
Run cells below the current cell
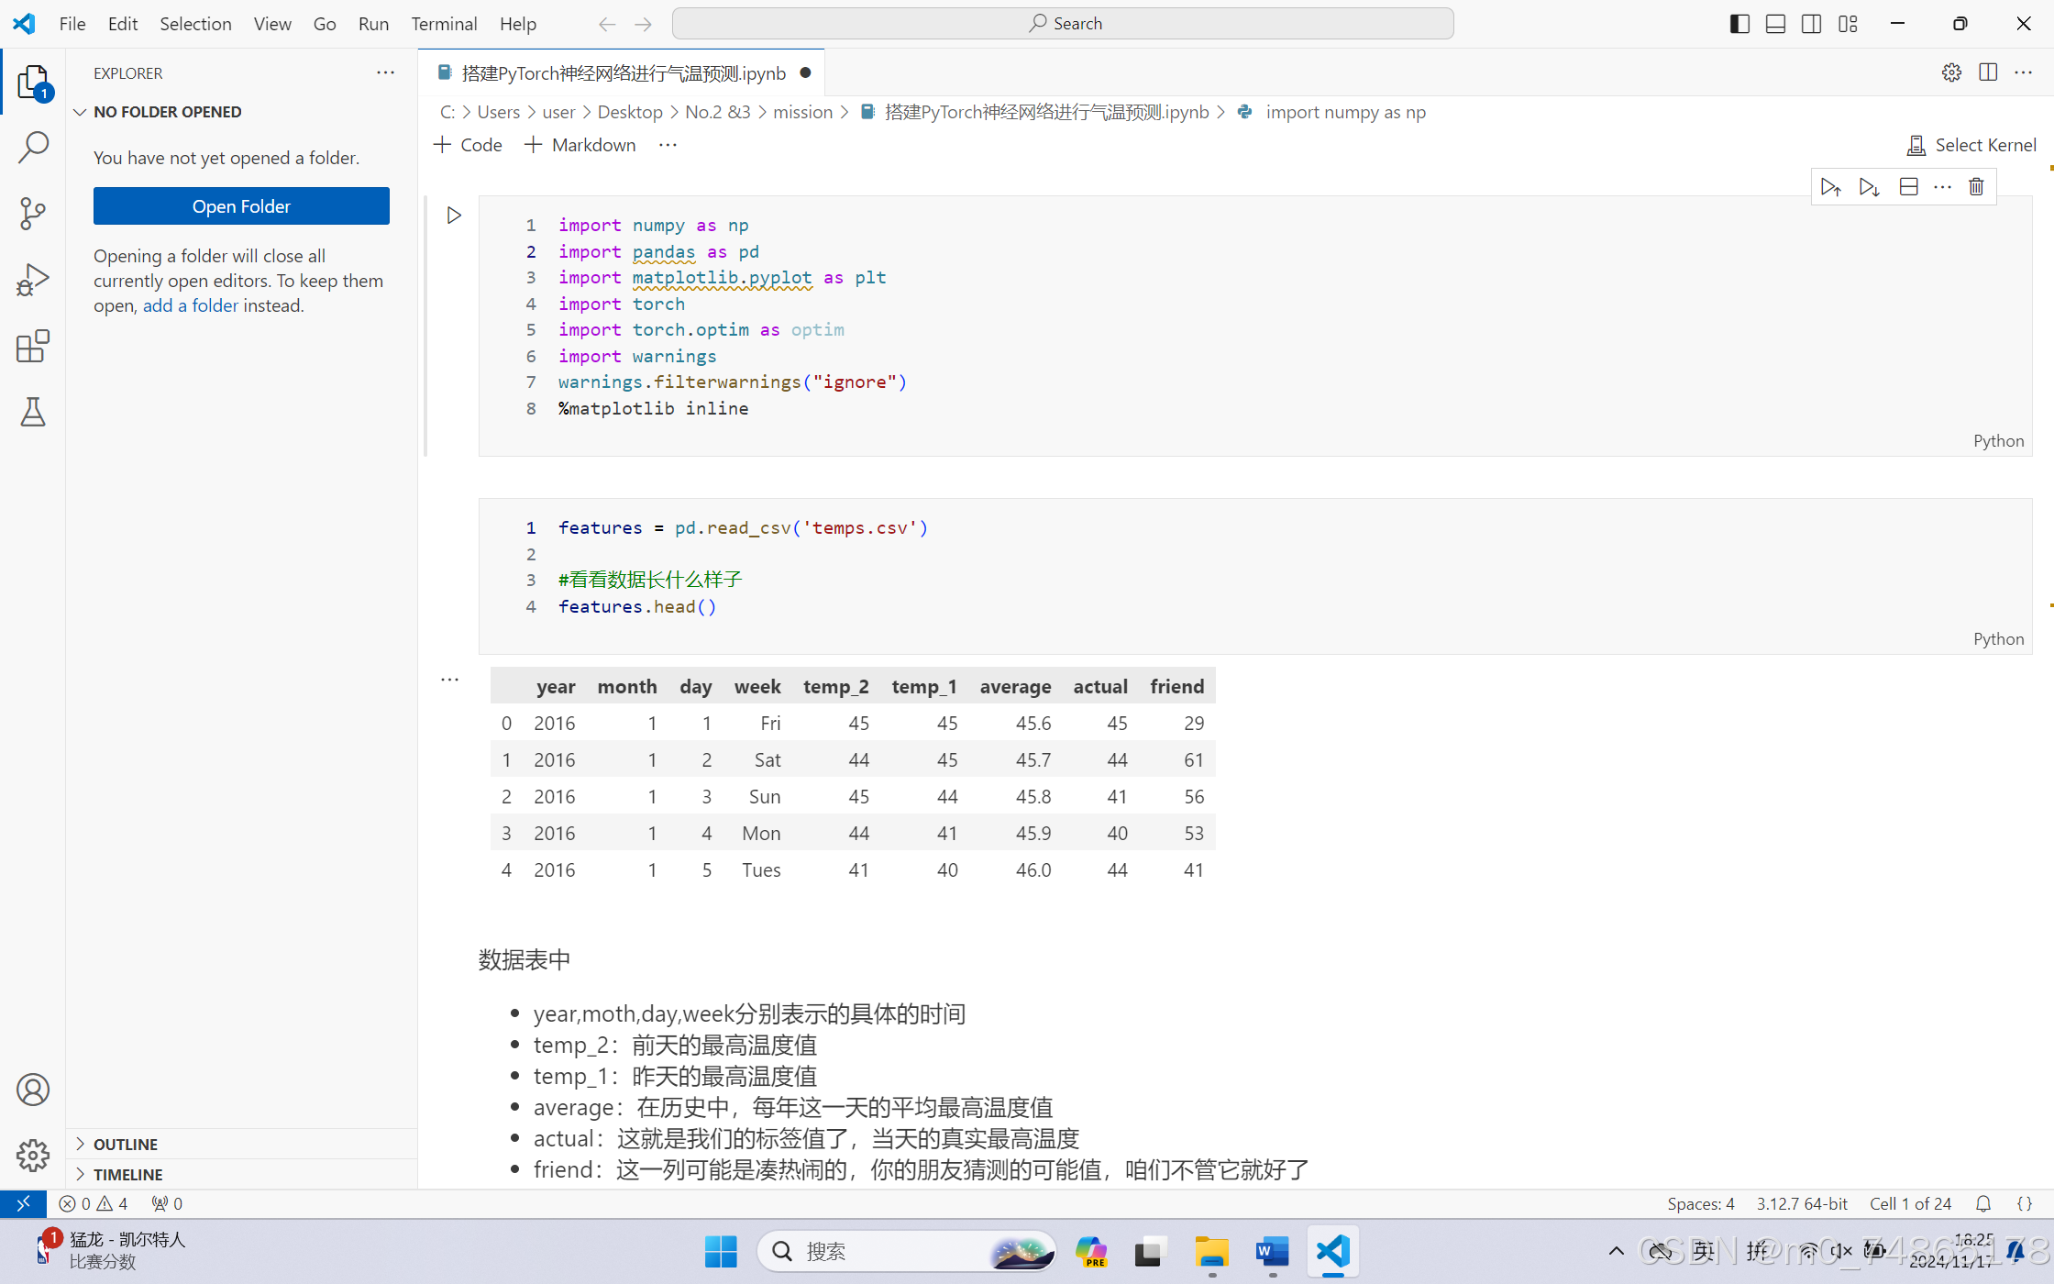1869,186
